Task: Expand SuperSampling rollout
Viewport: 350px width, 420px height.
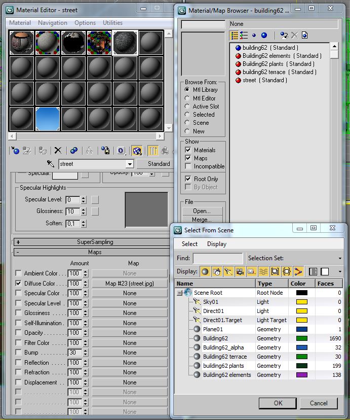Action: [92, 242]
